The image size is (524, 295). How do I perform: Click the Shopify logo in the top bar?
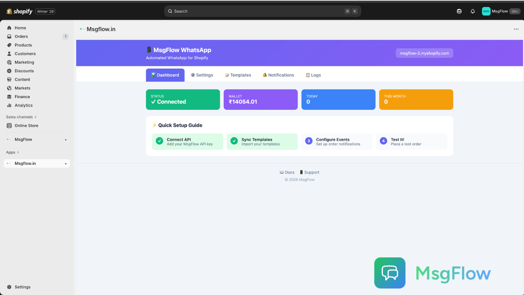pos(19,11)
